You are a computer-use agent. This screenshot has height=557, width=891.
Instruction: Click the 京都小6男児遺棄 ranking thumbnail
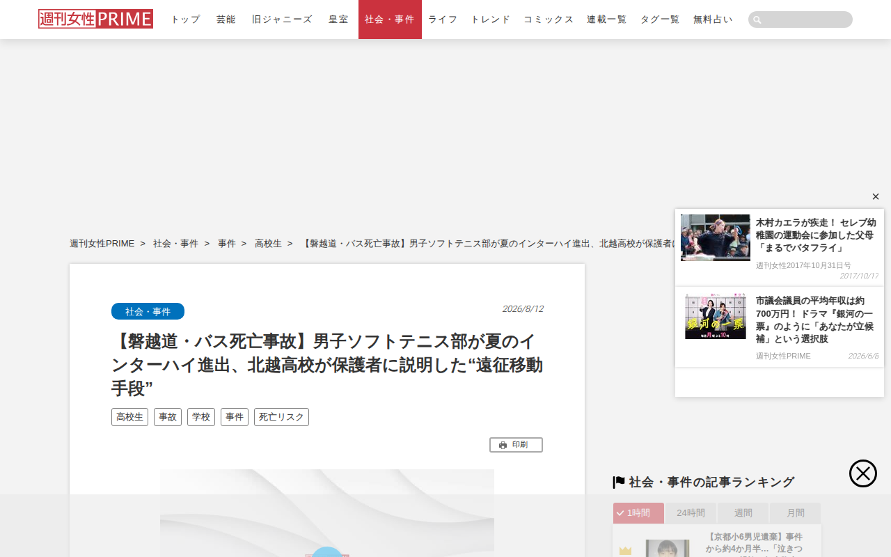click(668, 548)
